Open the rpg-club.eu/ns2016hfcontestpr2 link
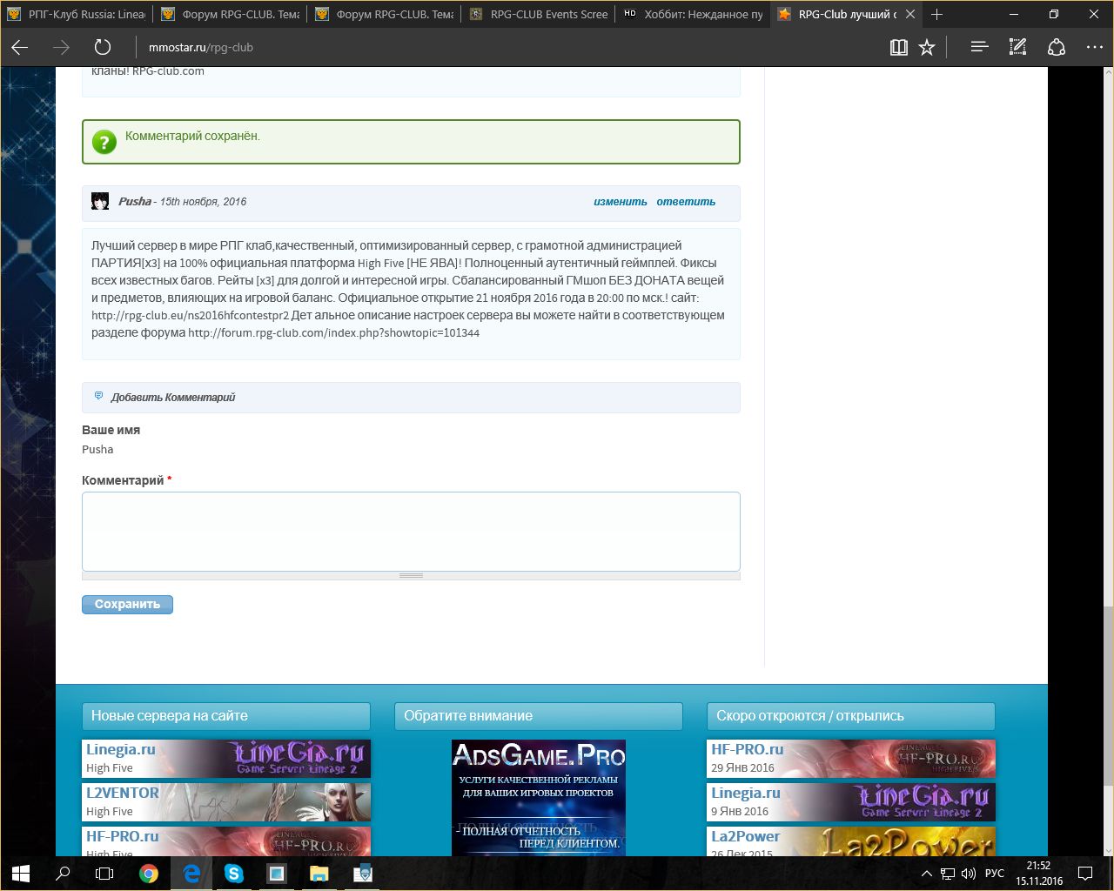 (x=190, y=316)
